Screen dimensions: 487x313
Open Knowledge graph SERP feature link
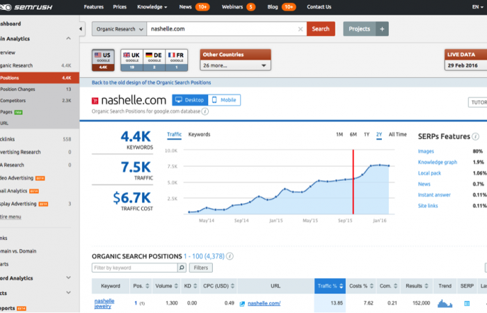[x=438, y=162]
